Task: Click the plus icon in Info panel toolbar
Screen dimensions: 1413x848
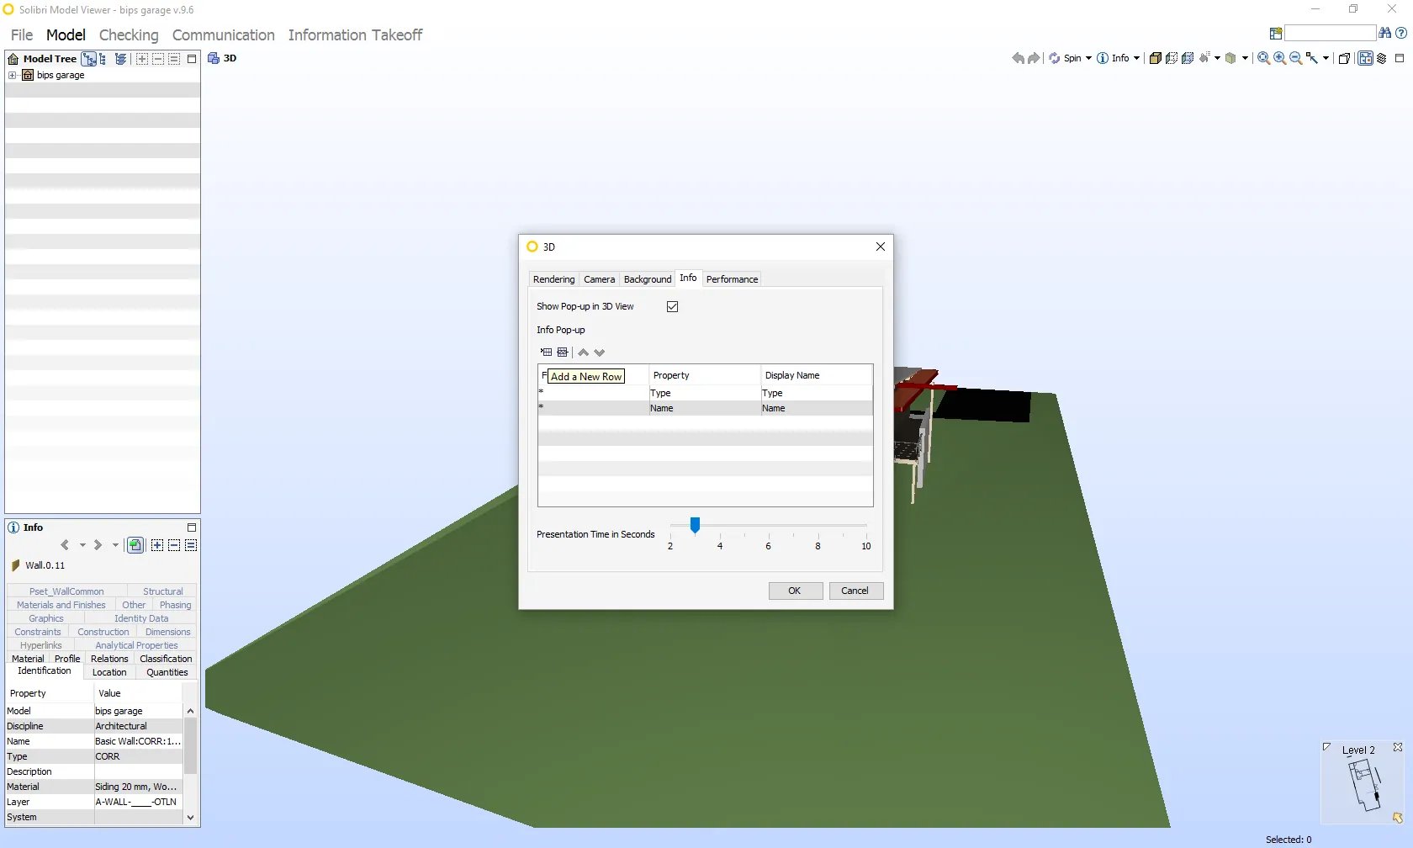Action: click(157, 545)
